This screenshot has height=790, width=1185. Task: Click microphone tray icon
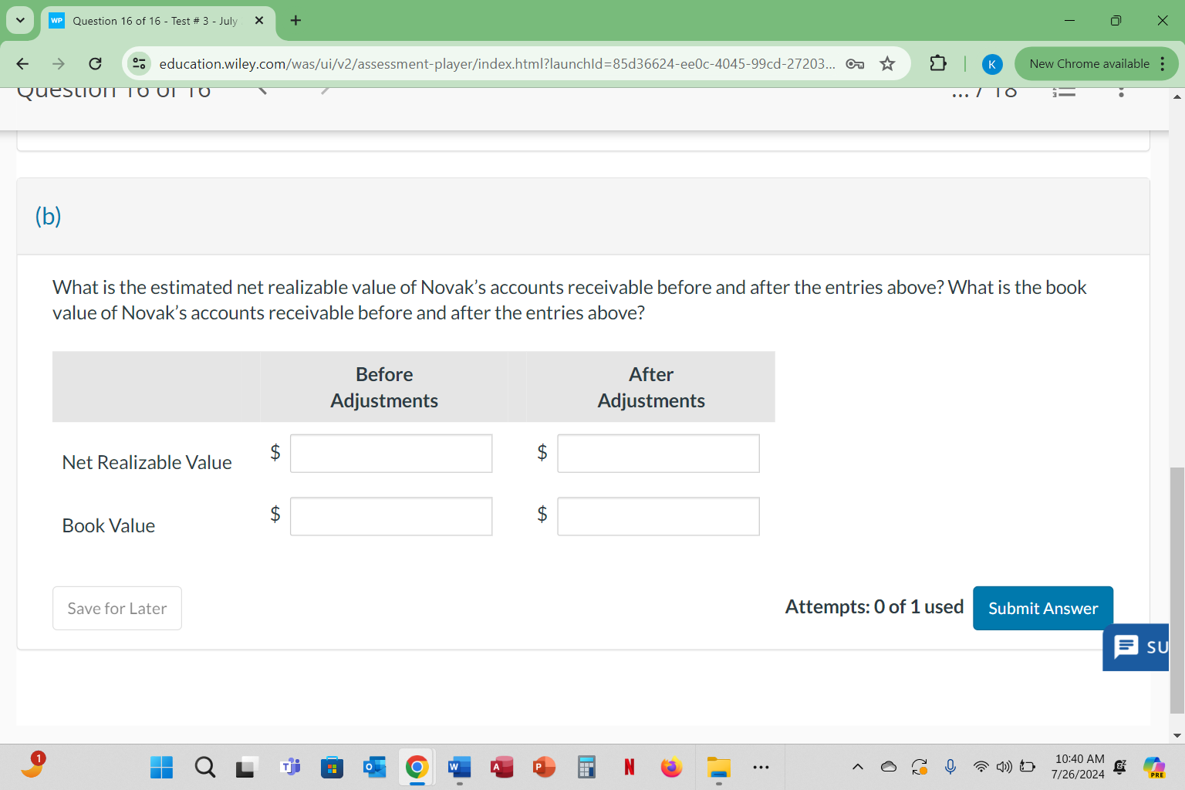[x=950, y=767]
